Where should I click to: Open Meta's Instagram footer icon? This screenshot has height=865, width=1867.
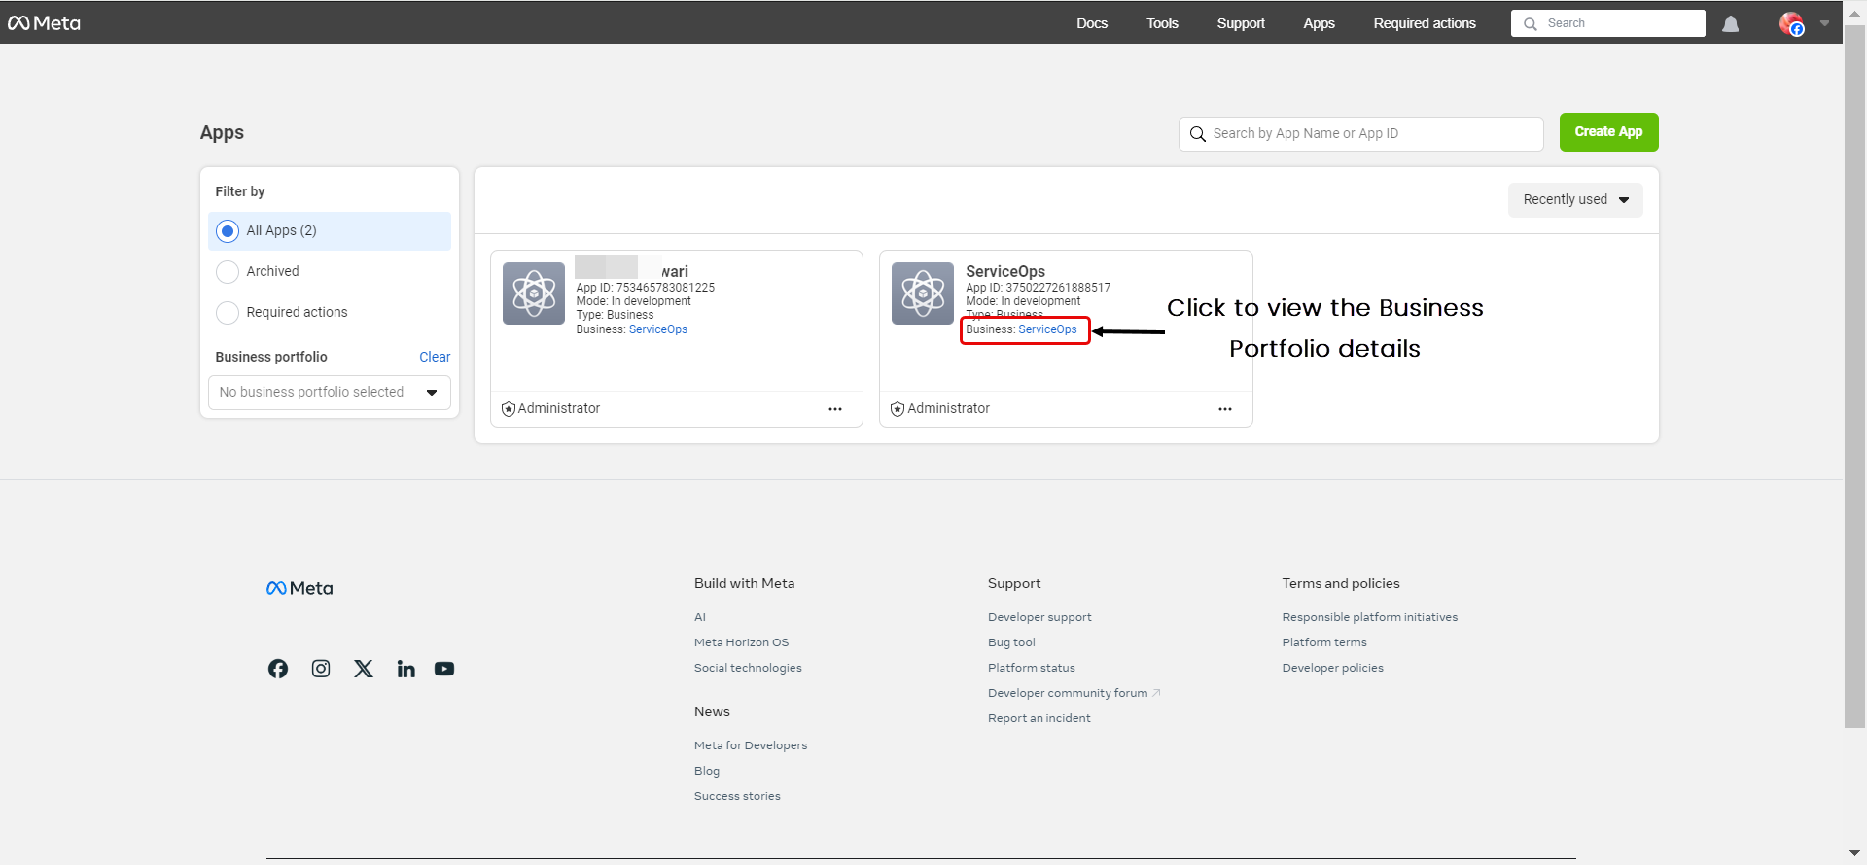(x=321, y=669)
